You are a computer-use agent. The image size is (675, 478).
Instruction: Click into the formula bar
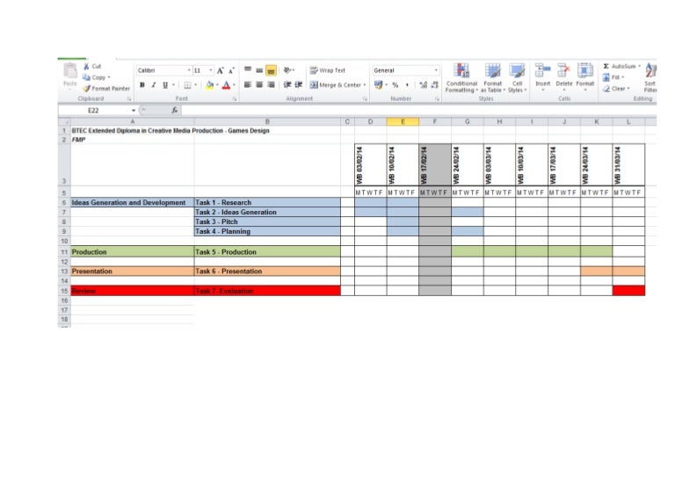click(417, 111)
